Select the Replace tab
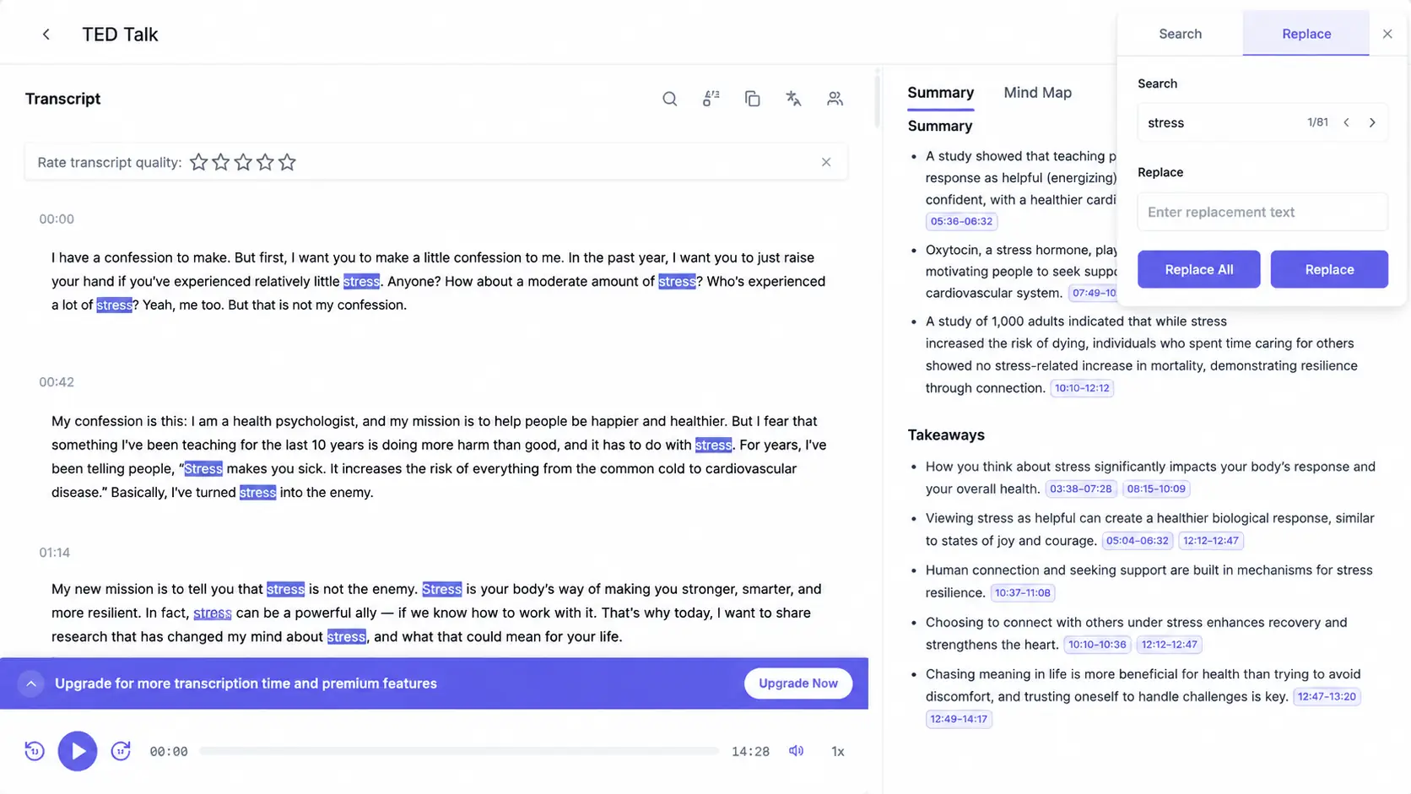The image size is (1411, 794). click(x=1306, y=34)
